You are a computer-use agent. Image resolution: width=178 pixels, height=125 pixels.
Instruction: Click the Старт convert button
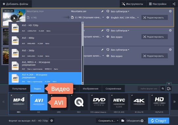click(159, 121)
